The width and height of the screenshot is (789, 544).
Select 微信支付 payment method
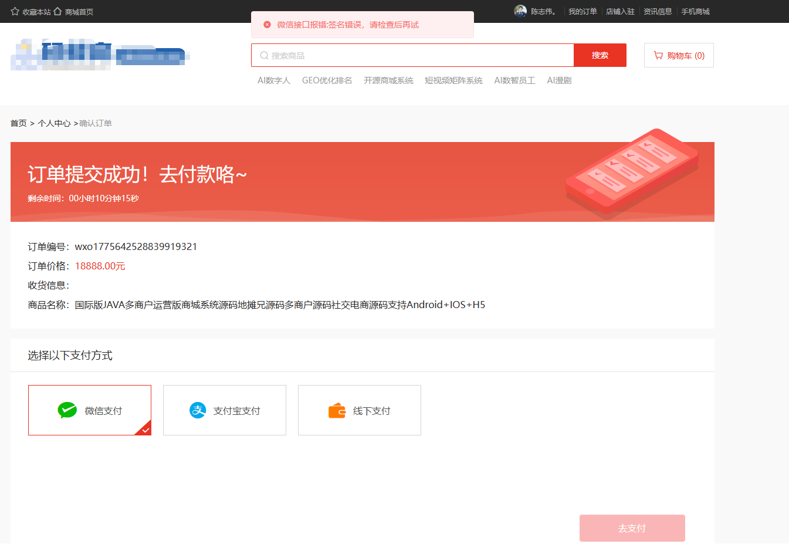(x=90, y=410)
